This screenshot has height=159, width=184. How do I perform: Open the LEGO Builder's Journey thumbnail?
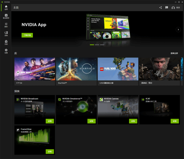118,69
